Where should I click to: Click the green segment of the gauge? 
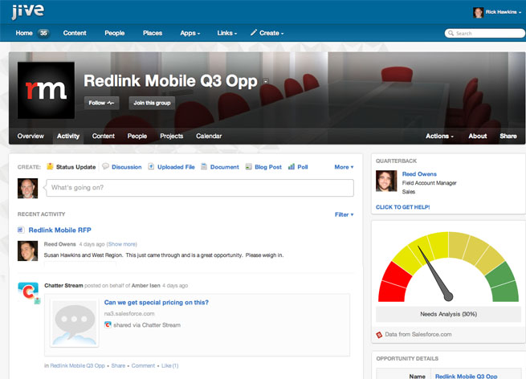point(504,283)
